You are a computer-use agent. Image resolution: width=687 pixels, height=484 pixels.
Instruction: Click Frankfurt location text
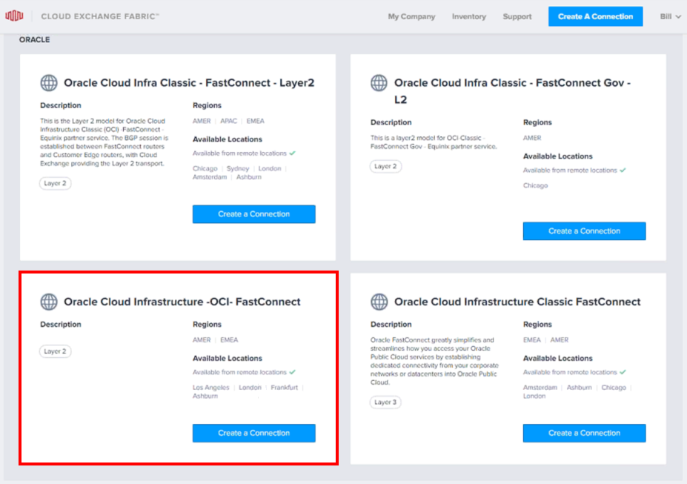(x=285, y=388)
